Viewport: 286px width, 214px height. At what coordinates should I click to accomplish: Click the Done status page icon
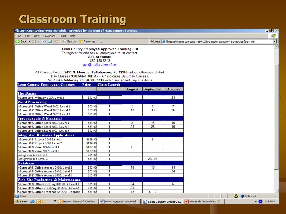pyautogui.click(x=17, y=196)
